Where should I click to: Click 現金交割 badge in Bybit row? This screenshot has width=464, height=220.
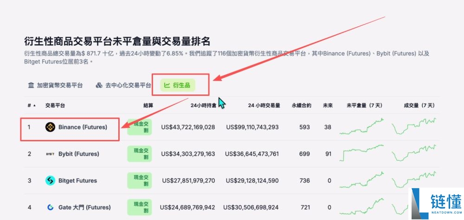point(139,154)
